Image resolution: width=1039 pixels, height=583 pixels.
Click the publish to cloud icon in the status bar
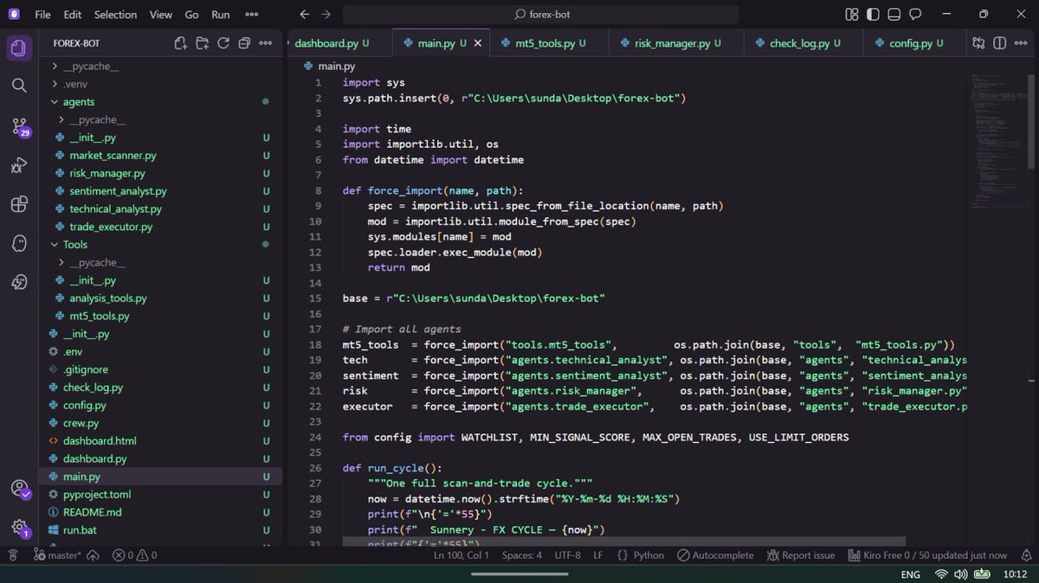[x=93, y=555]
